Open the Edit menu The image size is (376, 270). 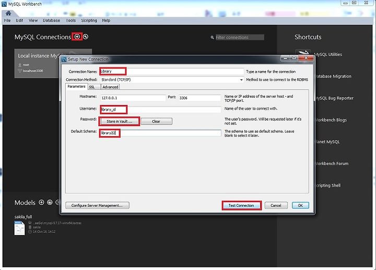(x=19, y=20)
